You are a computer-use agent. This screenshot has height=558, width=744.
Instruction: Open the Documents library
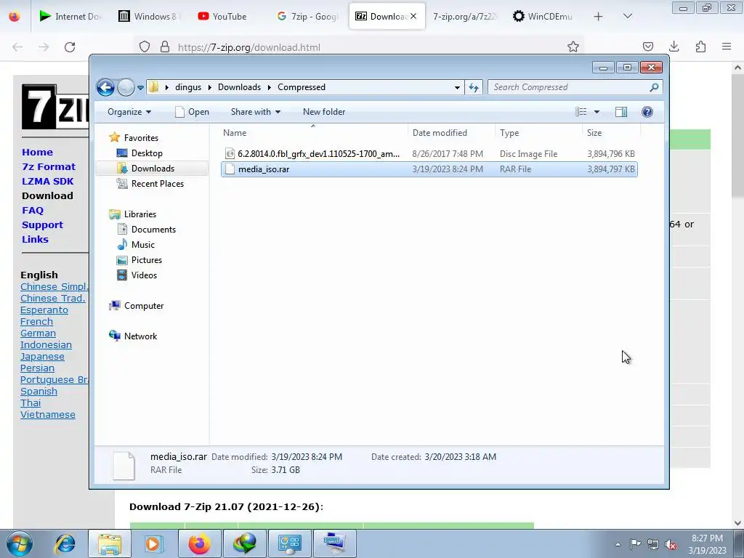tap(153, 230)
